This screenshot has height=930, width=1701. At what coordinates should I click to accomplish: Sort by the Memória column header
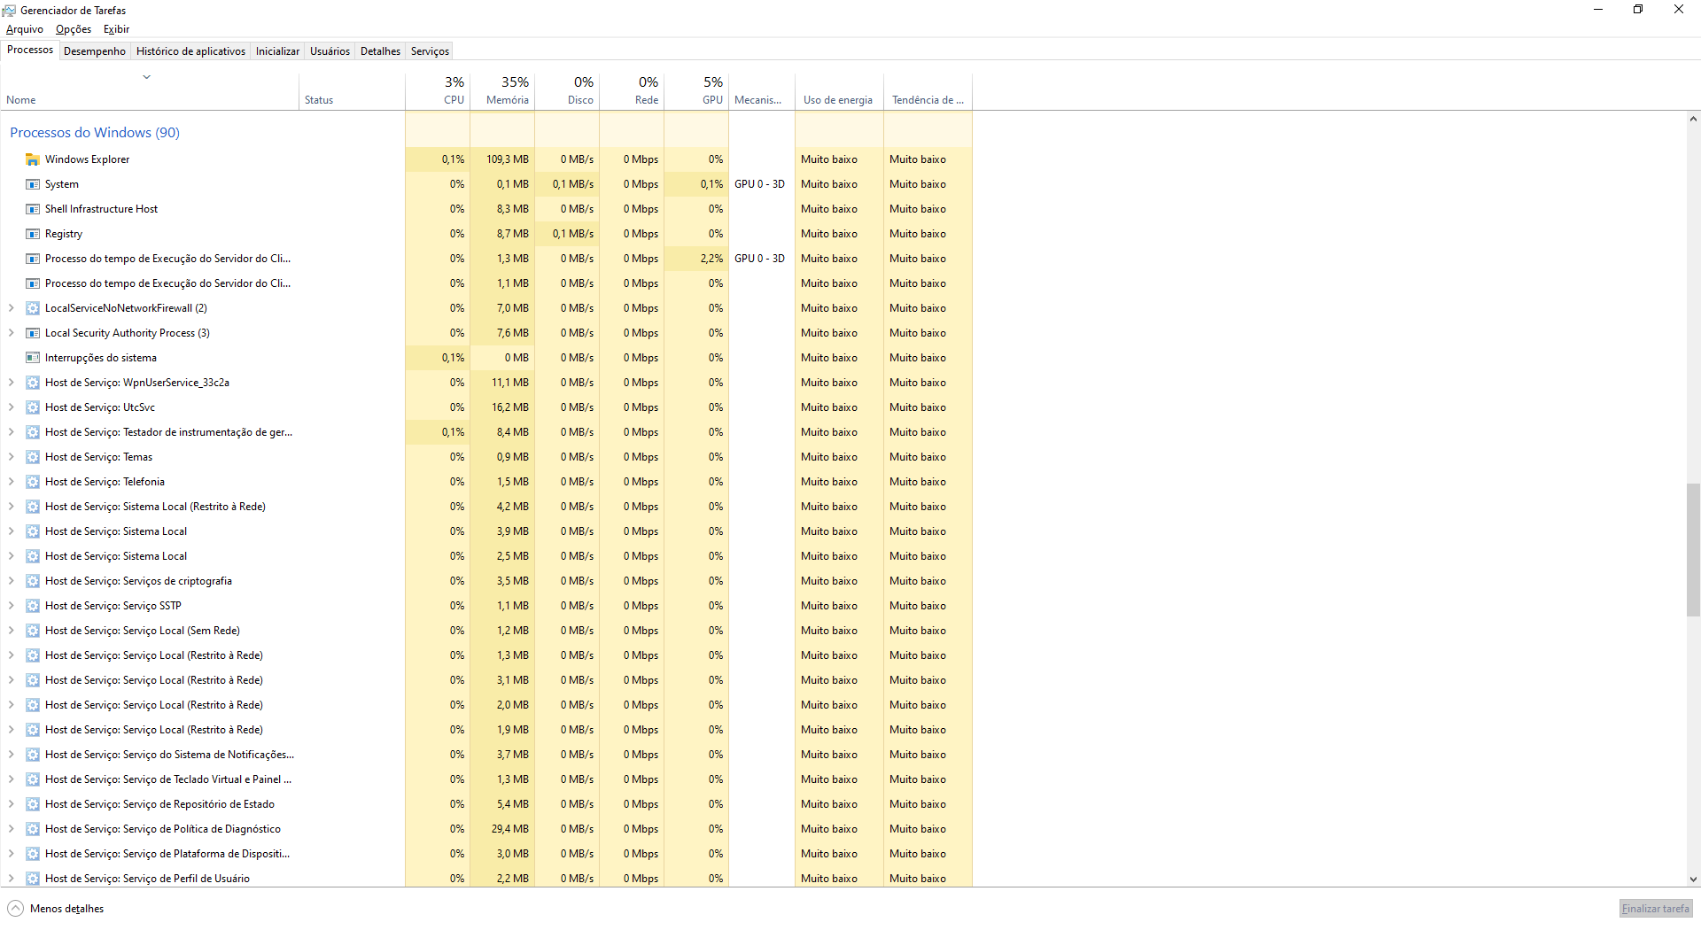pyautogui.click(x=502, y=90)
